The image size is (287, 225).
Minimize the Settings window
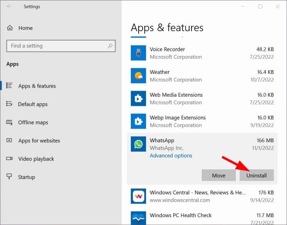pyautogui.click(x=243, y=7)
